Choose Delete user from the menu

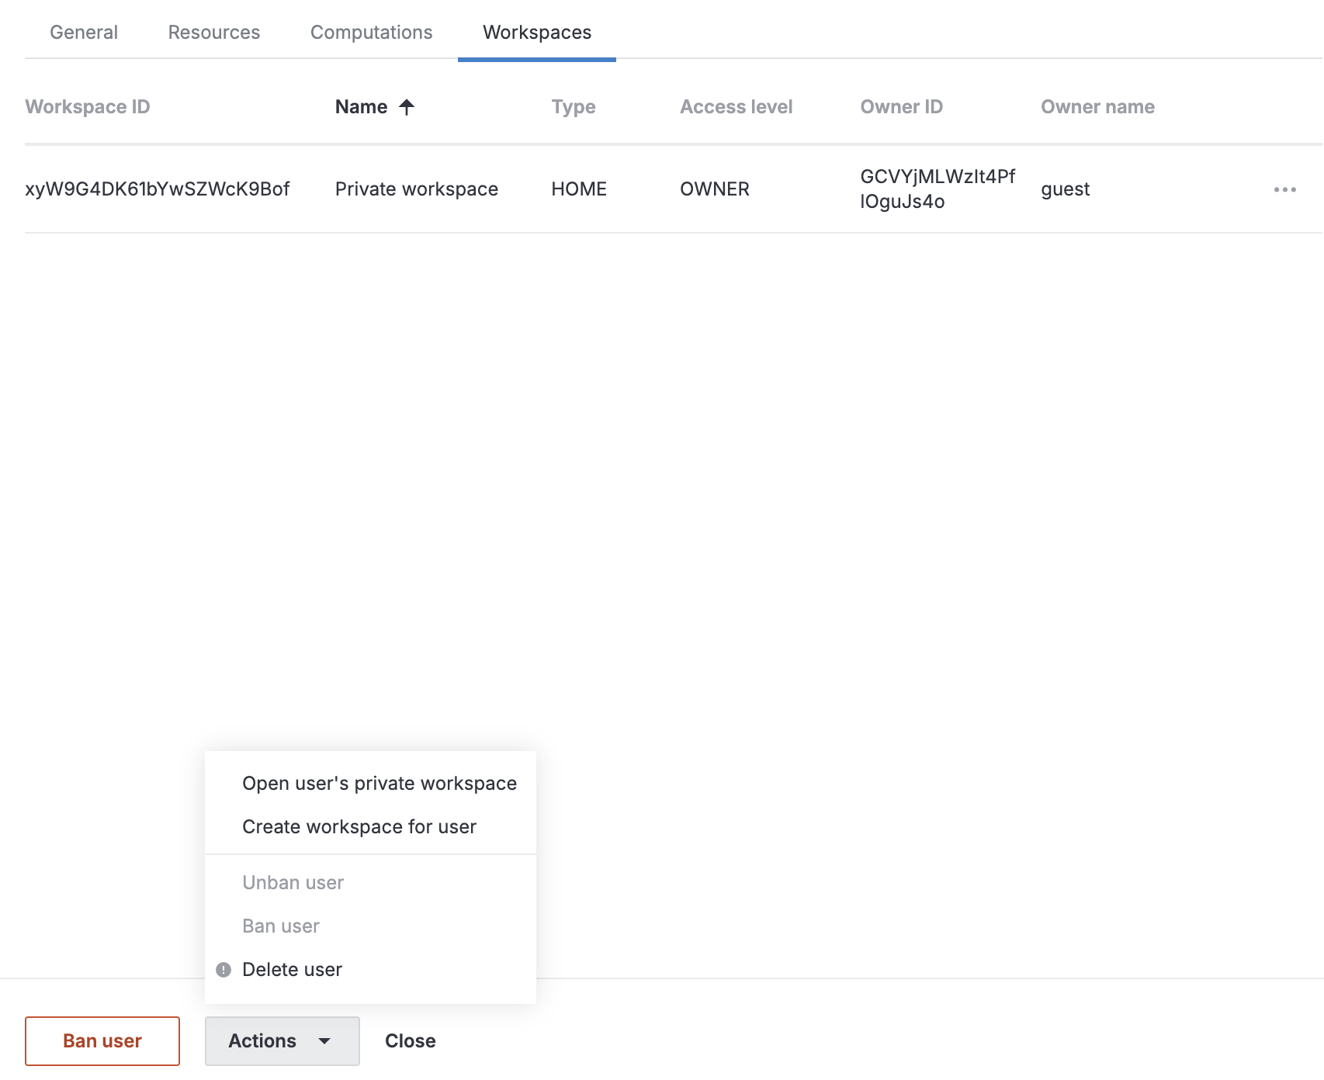[x=292, y=969]
